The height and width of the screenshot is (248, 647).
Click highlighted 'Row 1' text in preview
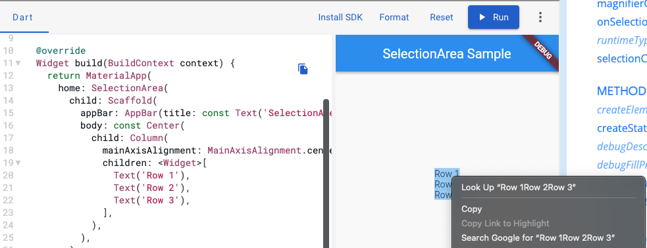[x=446, y=174]
